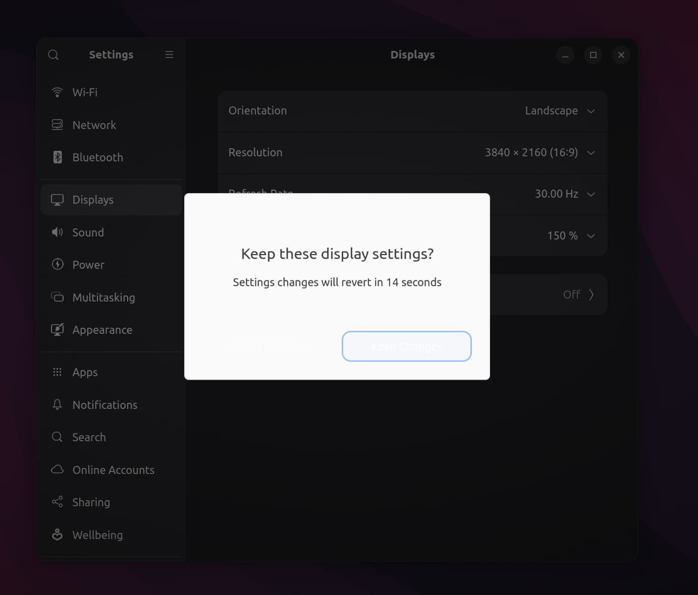The image size is (698, 595).
Task: Select the Sound speaker icon
Action: (58, 232)
